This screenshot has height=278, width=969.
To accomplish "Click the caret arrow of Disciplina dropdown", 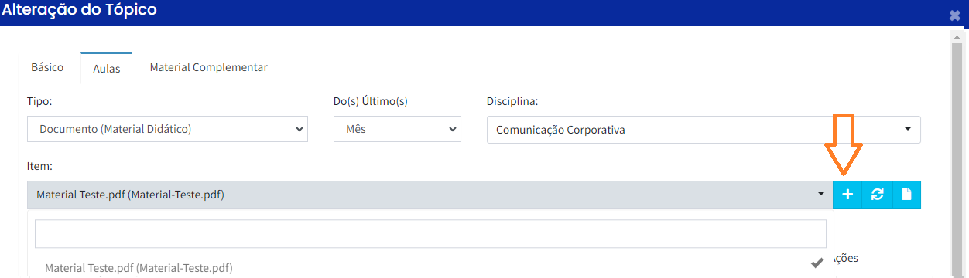I will (907, 130).
